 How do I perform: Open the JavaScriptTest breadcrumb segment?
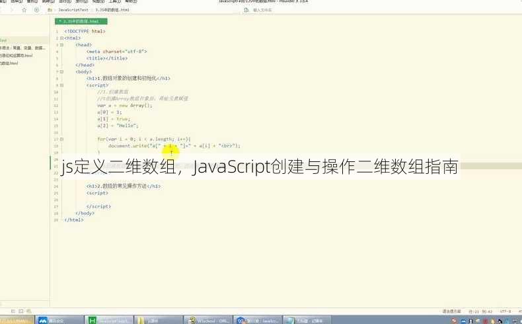tap(73, 10)
